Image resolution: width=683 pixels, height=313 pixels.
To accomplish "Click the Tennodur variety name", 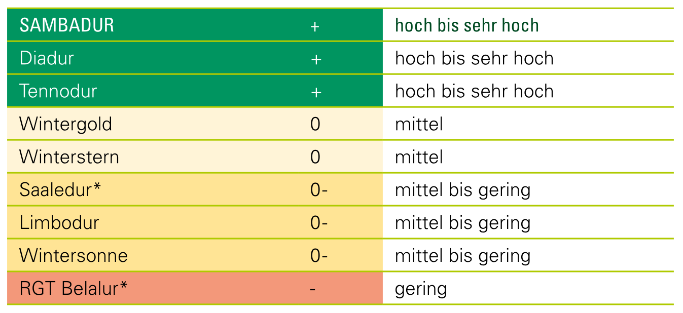I will [x=58, y=92].
